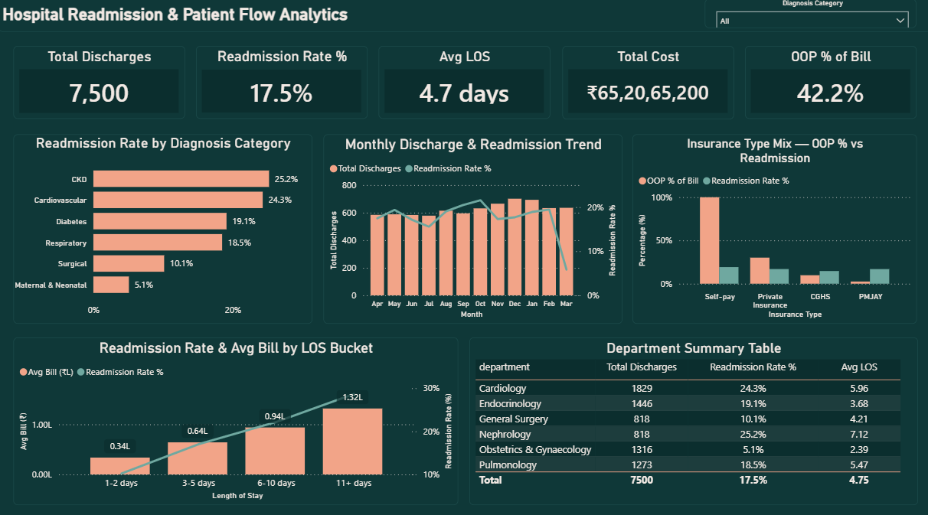Click the Avg LOS card value 4.7 days

point(464,93)
